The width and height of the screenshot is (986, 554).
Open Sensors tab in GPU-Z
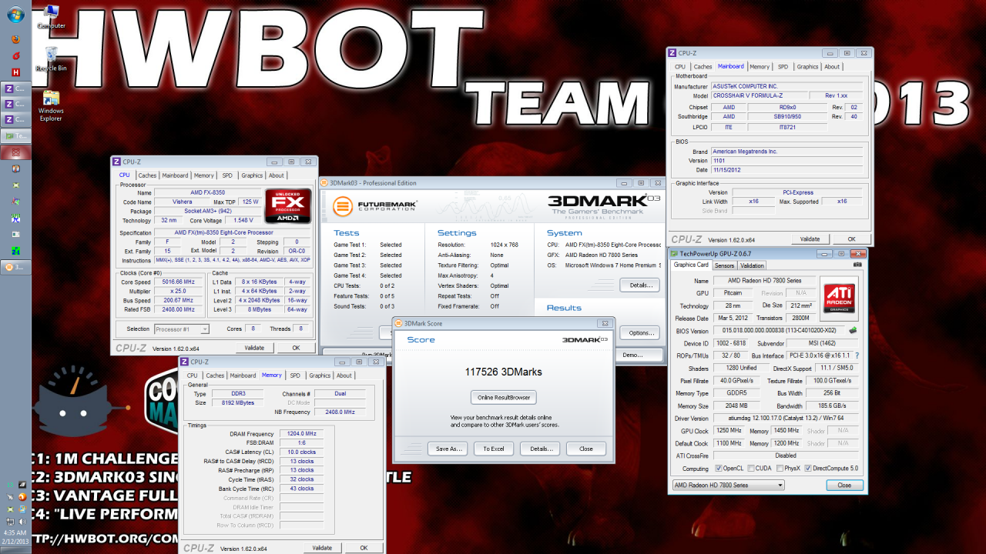pos(724,265)
